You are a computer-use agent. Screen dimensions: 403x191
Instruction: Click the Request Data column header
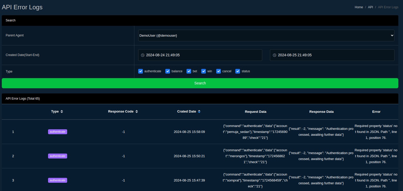[255, 112]
